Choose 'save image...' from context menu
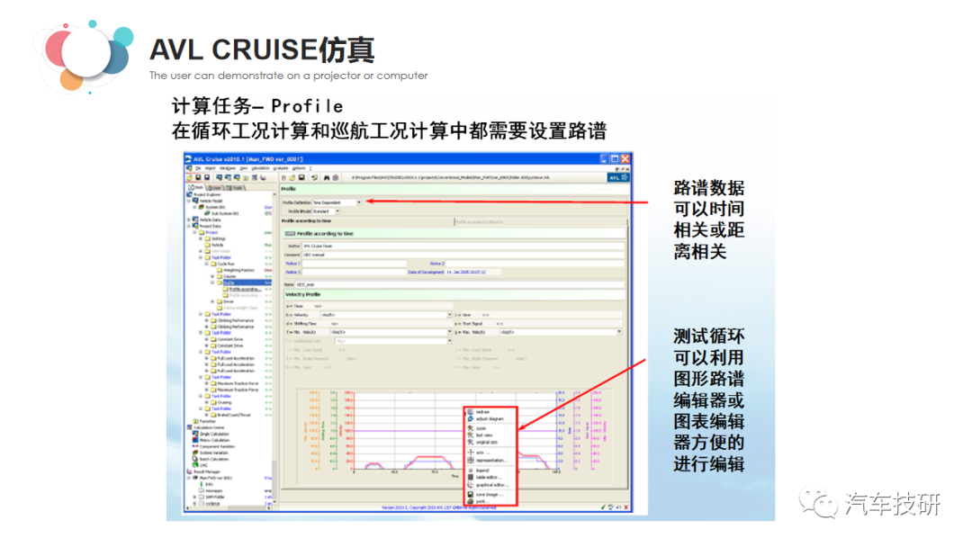 coord(490,494)
